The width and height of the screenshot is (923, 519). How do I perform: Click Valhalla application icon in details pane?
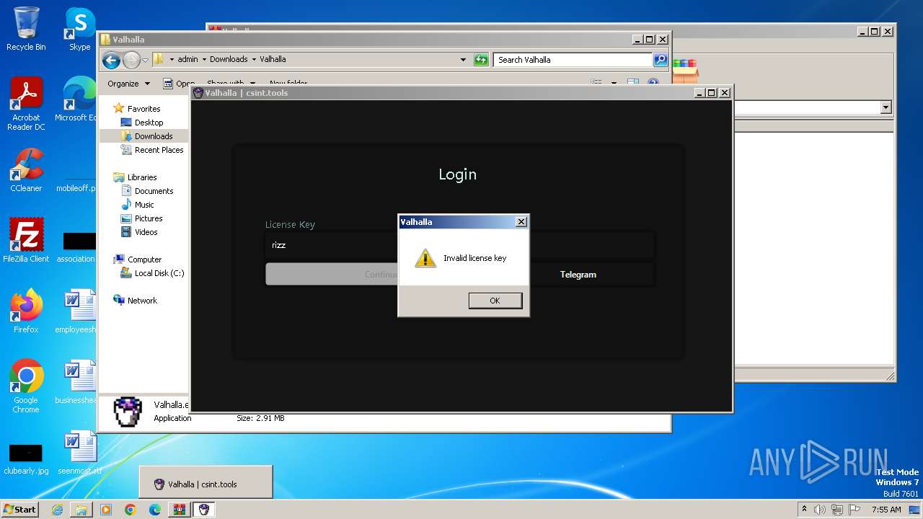(x=128, y=412)
